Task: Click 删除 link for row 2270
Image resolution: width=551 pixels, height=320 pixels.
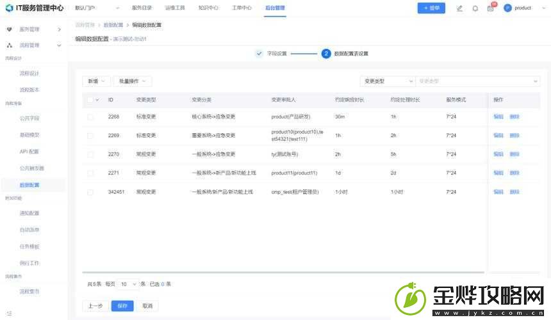Action: (x=514, y=154)
